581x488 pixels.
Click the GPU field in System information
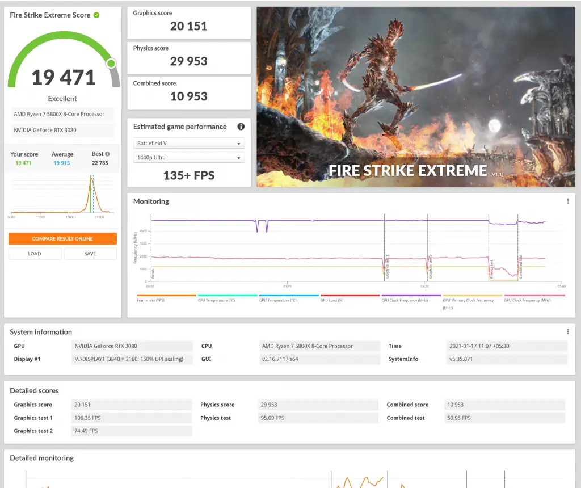132,346
